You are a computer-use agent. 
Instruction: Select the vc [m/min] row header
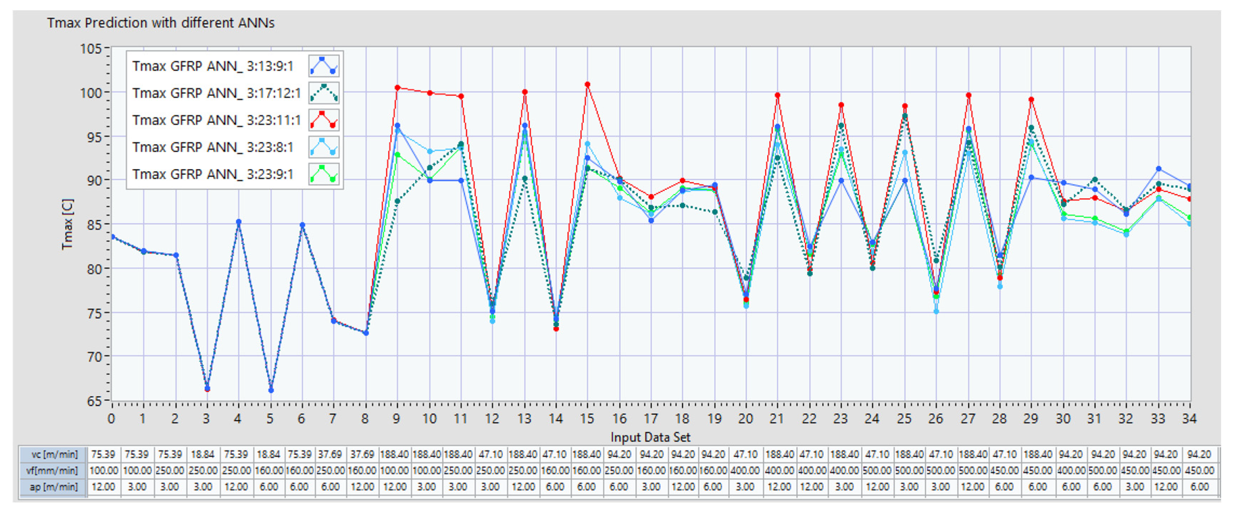click(54, 454)
